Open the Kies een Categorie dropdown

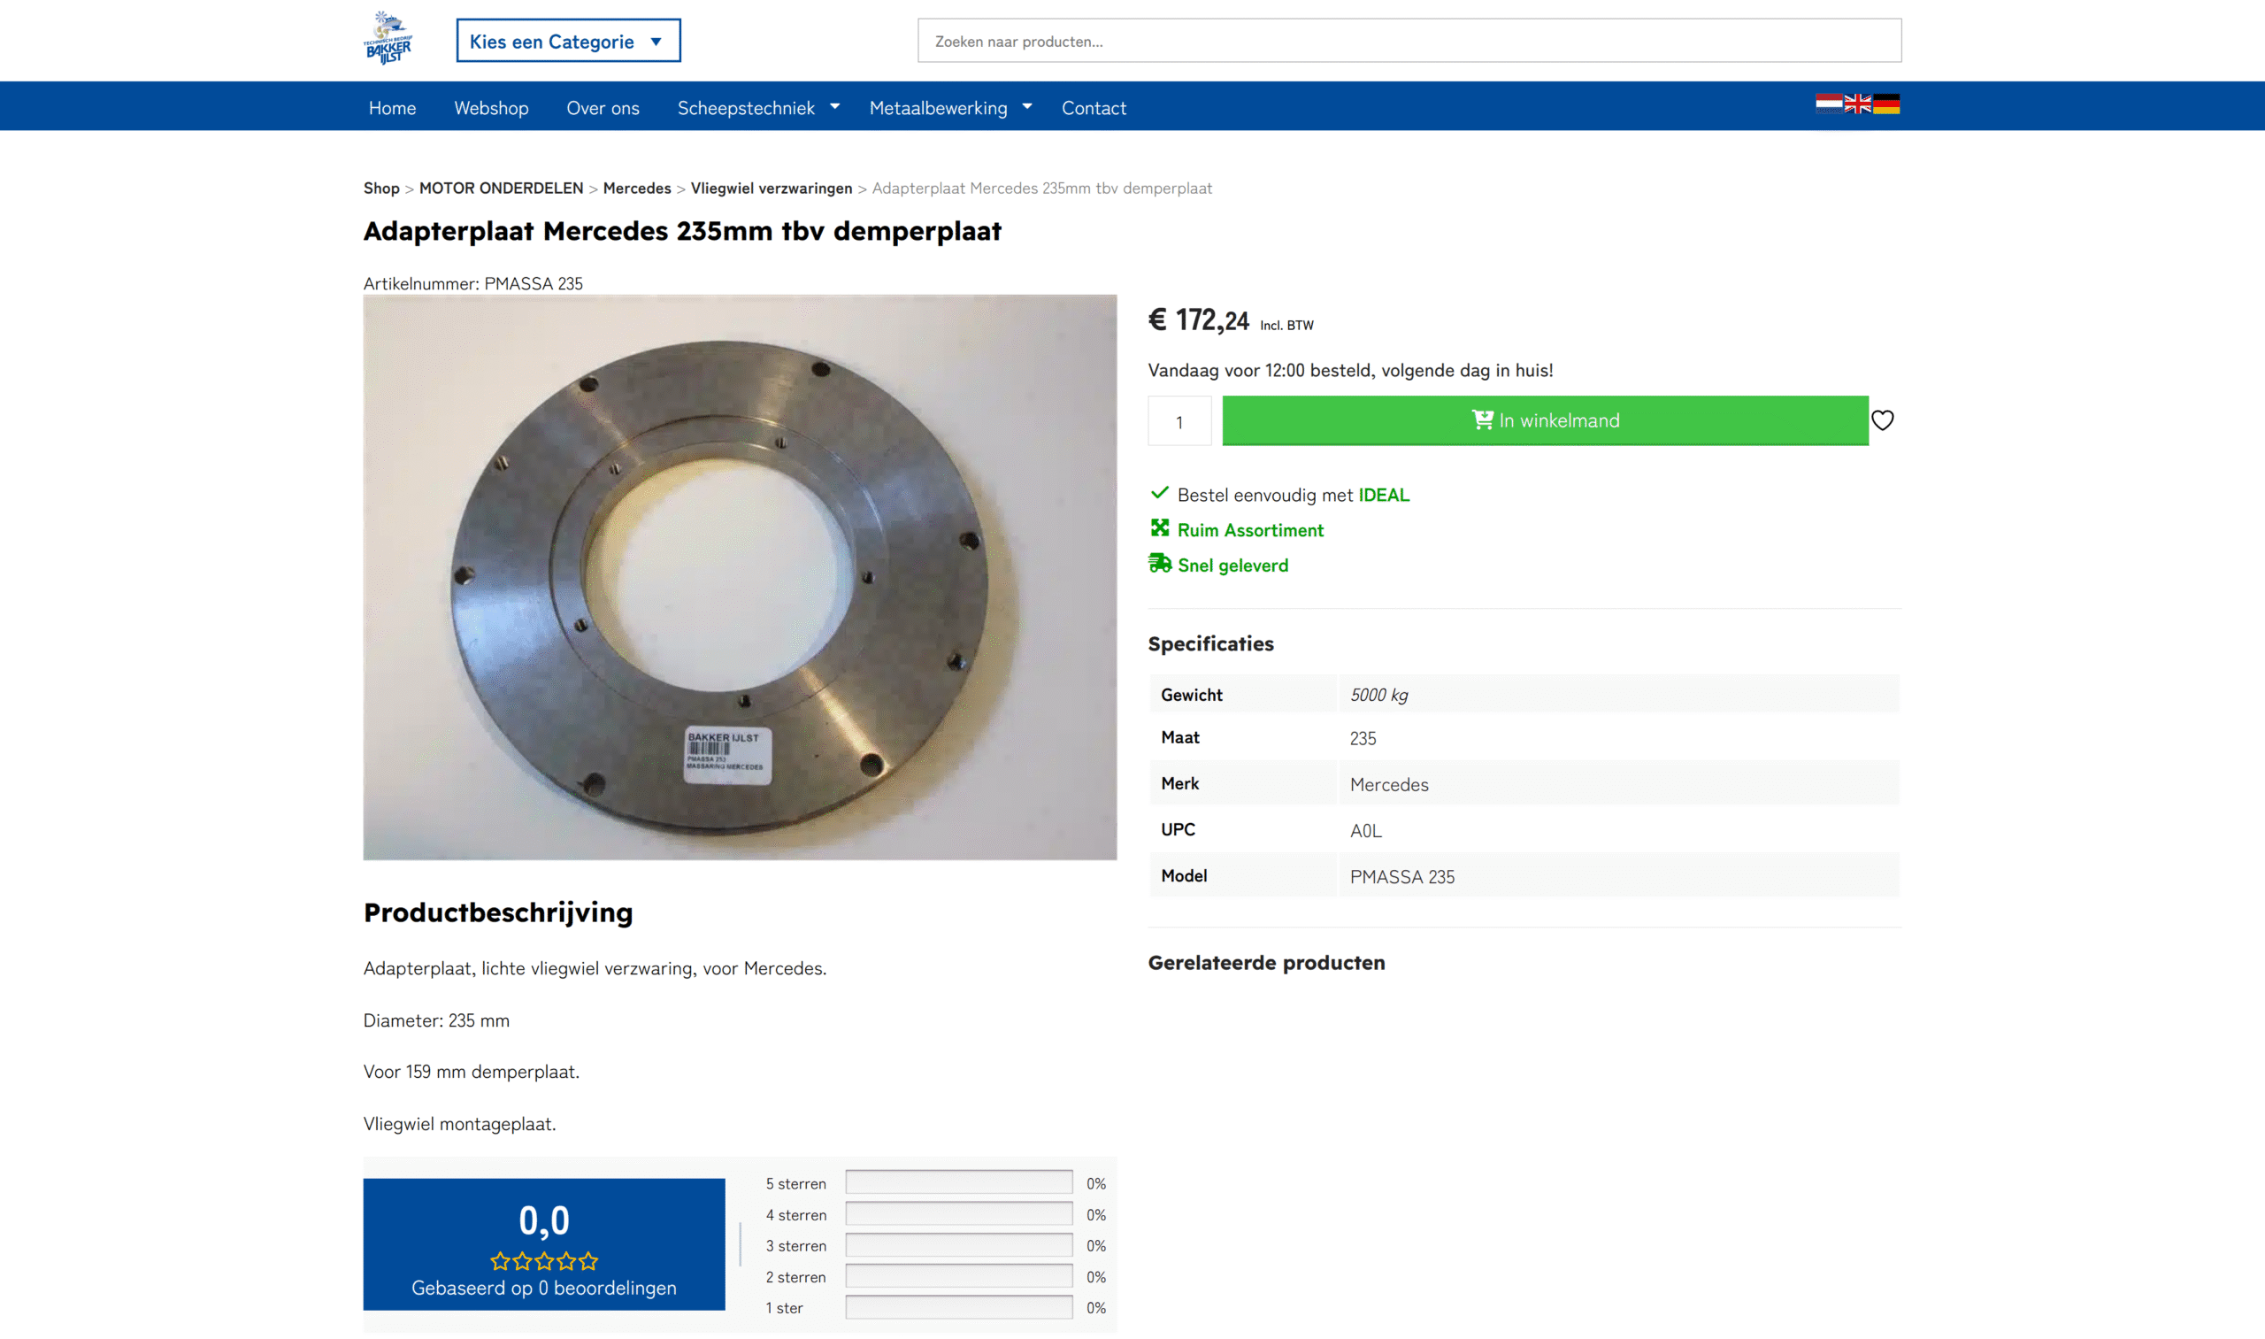pos(568,41)
